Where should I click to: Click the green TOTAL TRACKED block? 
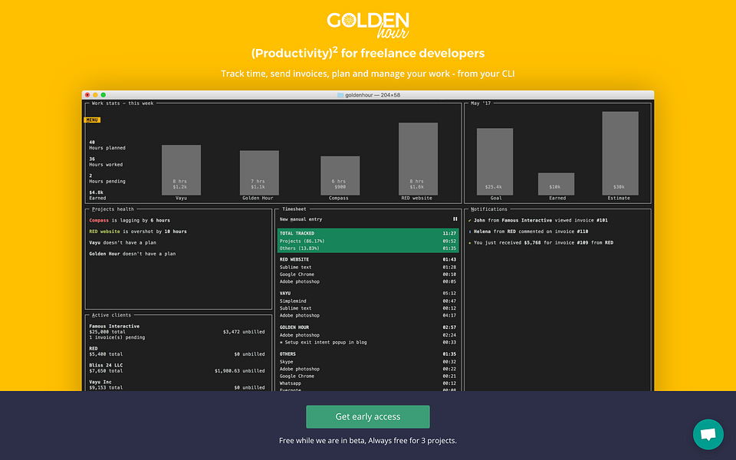coord(368,240)
